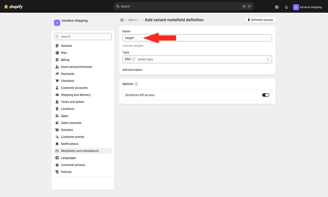Click the Checkout cart icon
328x197 pixels.
(x=57, y=81)
